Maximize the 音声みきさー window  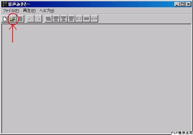(x=182, y=4)
